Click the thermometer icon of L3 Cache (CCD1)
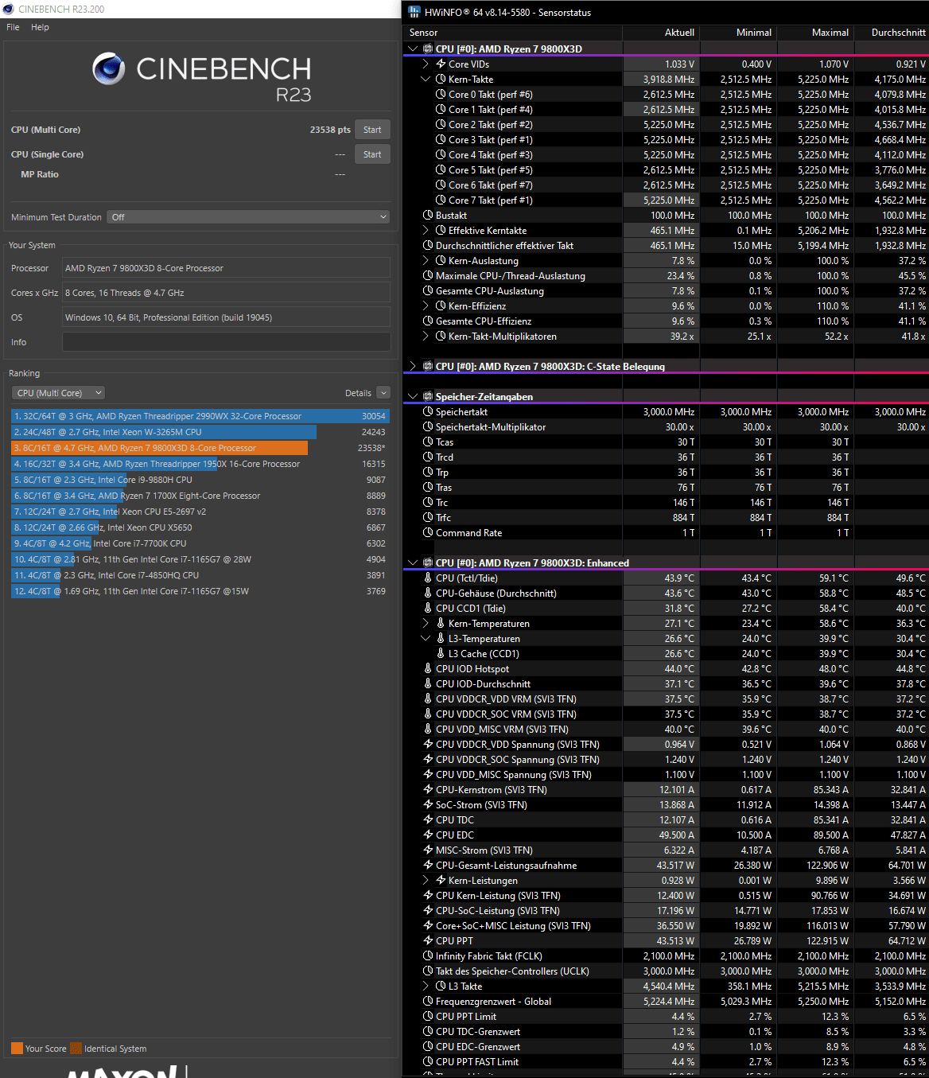The width and height of the screenshot is (929, 1078). (x=441, y=653)
